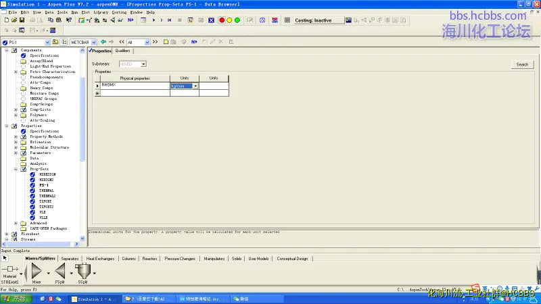Open the PS-1 object selector dropdown
The image size is (541, 304).
pyautogui.click(x=47, y=43)
